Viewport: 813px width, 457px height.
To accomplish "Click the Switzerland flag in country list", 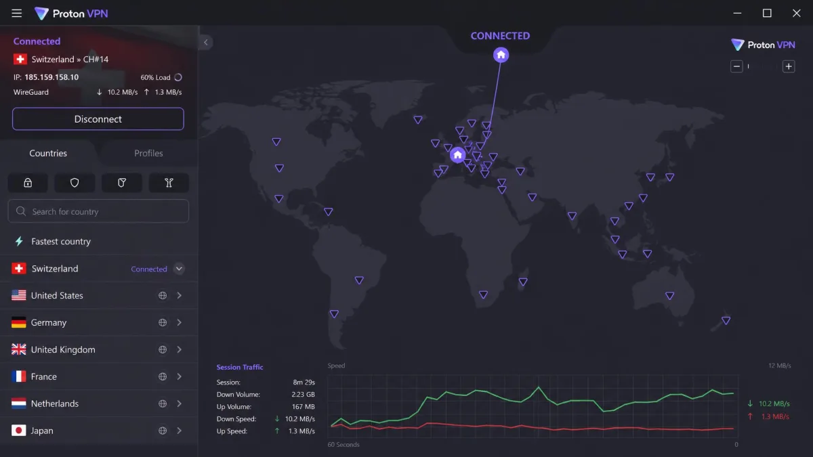I will [x=19, y=269].
